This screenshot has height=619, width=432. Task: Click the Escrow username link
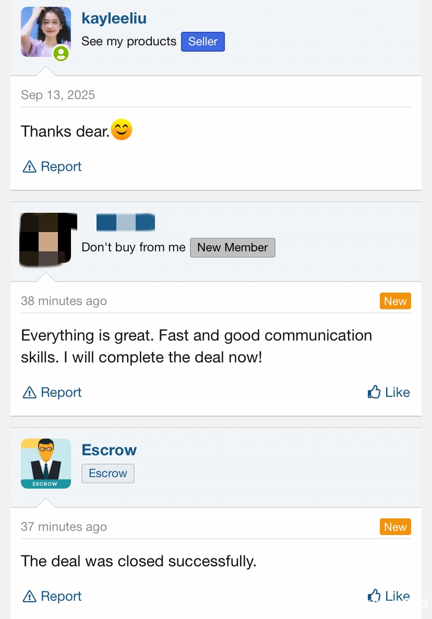pyautogui.click(x=109, y=450)
